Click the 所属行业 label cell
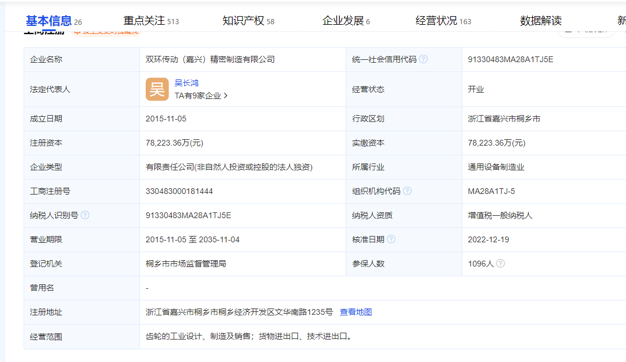Screen dimensions: 626x362 click(x=404, y=167)
